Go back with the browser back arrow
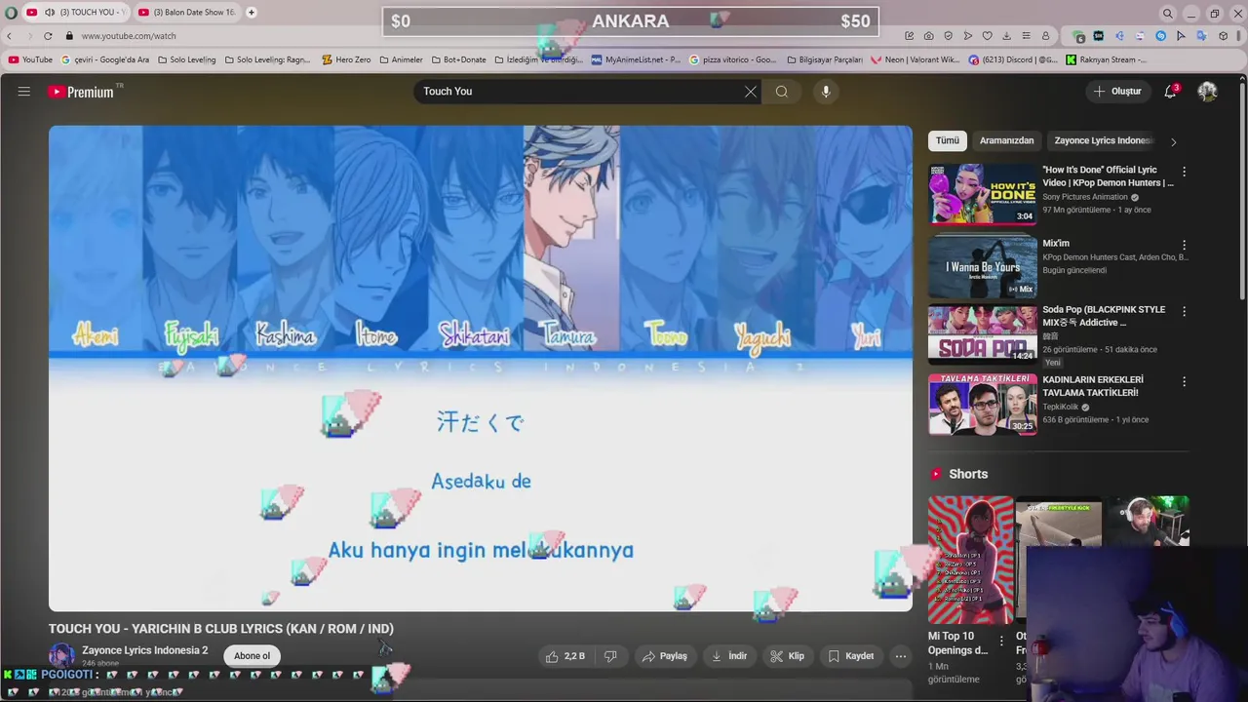 10,36
